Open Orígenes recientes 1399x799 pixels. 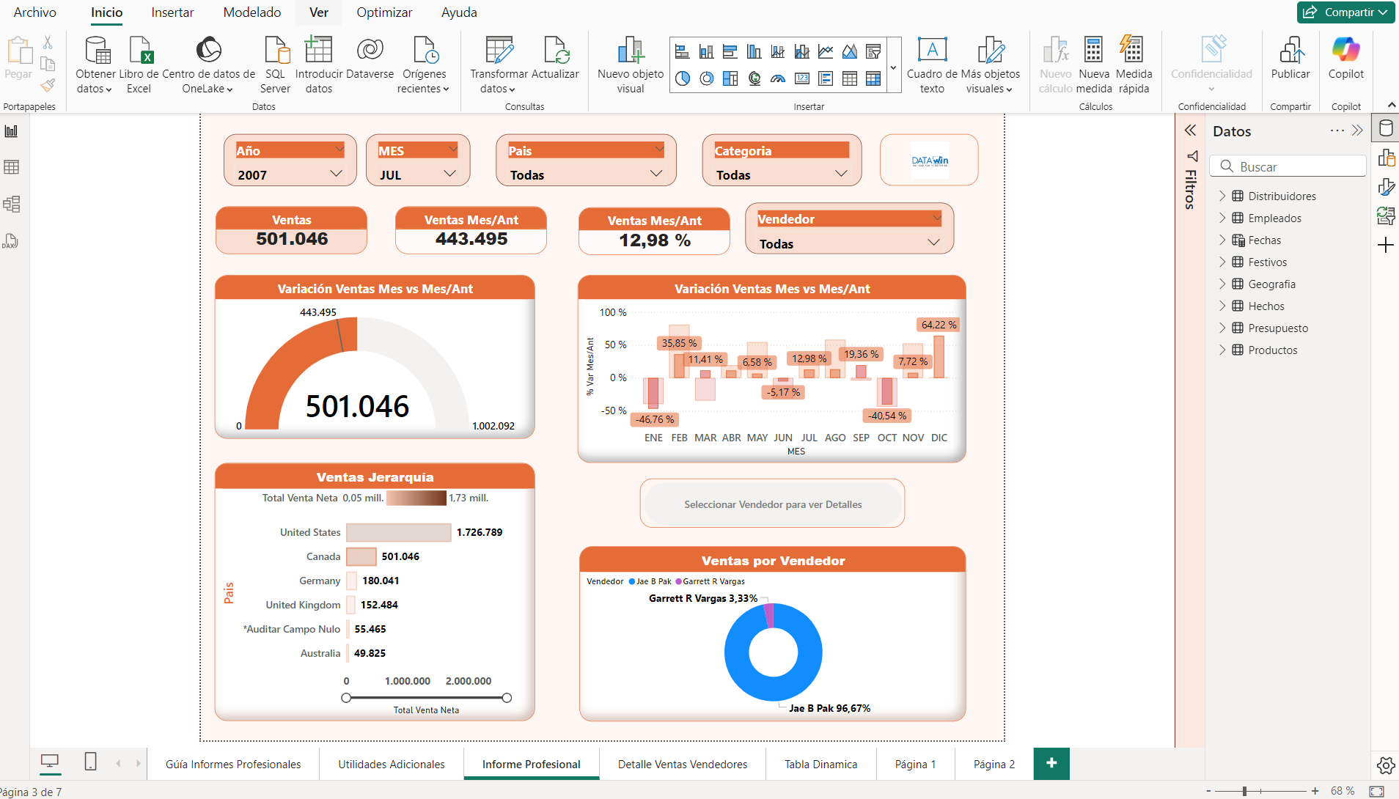[x=424, y=65]
